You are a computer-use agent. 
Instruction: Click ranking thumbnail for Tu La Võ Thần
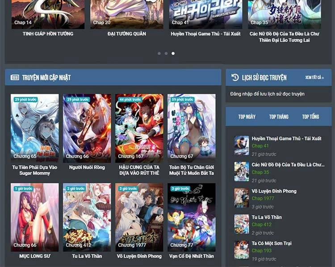(241, 224)
